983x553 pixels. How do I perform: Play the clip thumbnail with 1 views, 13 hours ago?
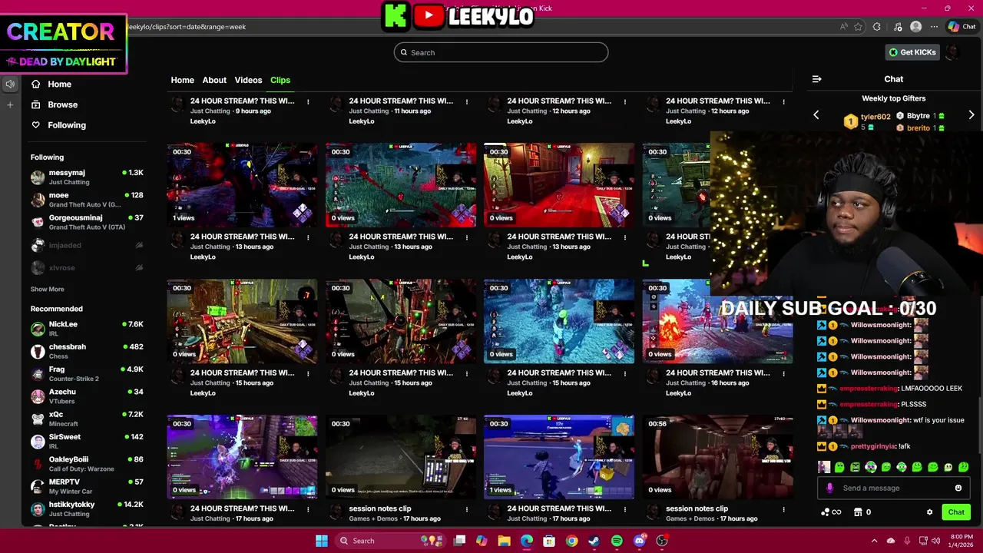(242, 185)
